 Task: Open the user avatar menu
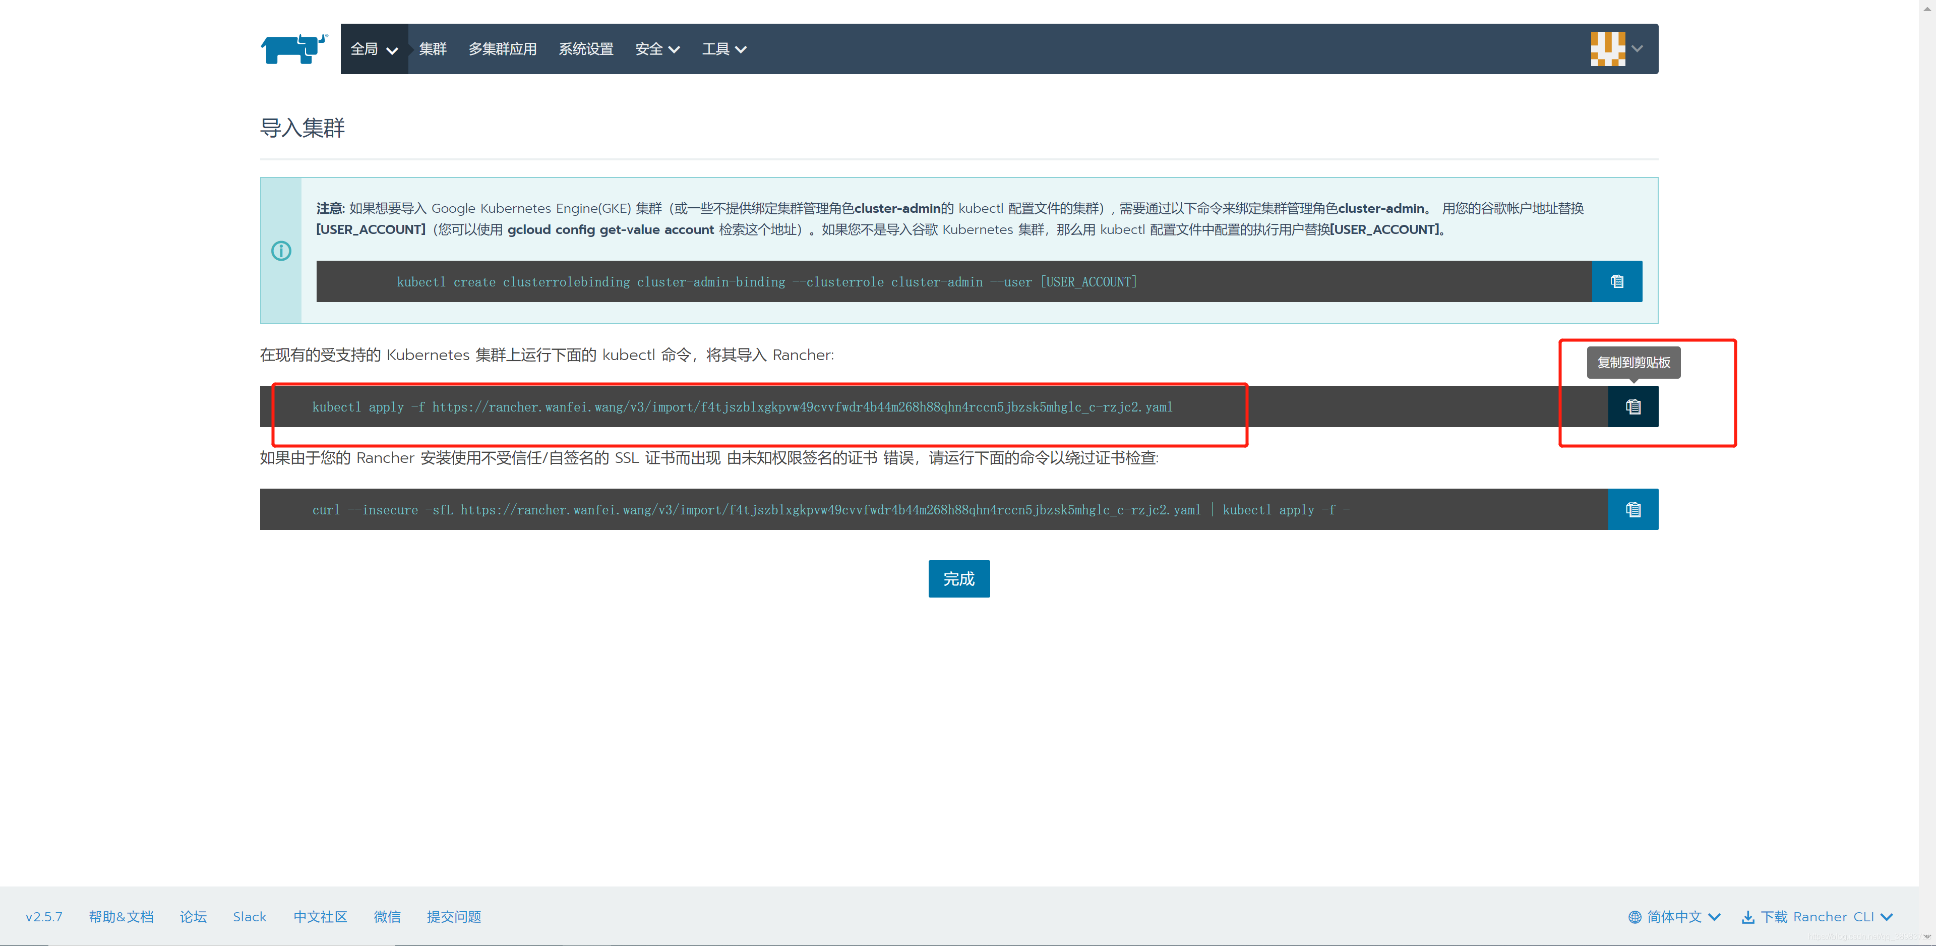click(x=1608, y=49)
